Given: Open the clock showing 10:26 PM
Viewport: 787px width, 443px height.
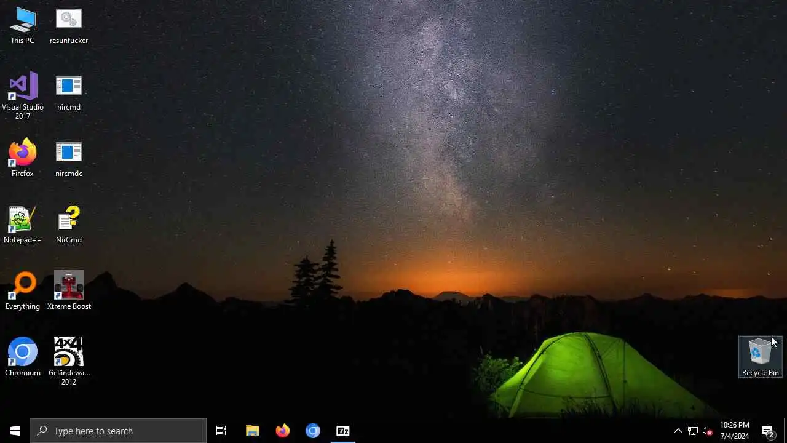Looking at the screenshot, I should point(735,431).
